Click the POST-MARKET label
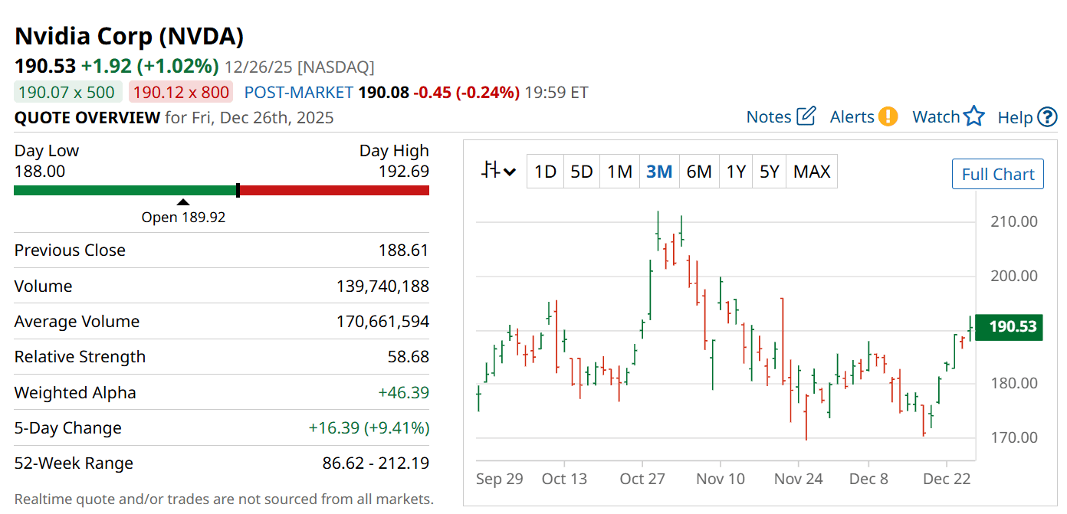This screenshot has width=1067, height=514. [299, 93]
